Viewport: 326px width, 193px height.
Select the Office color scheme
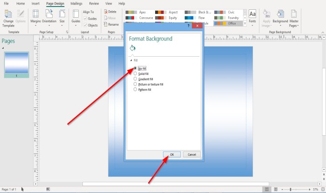coord(228,23)
